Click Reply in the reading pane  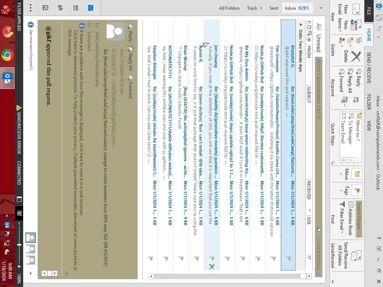[x=131, y=33]
